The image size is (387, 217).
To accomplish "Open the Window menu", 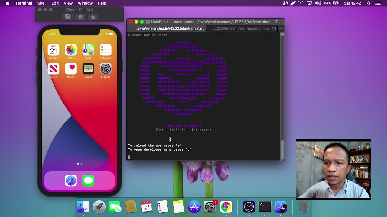I will pos(85,3).
